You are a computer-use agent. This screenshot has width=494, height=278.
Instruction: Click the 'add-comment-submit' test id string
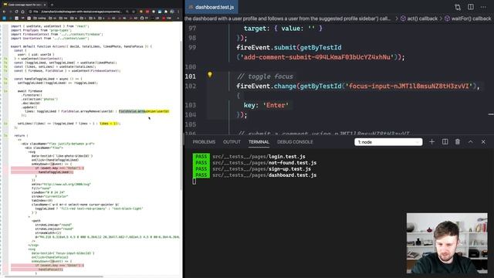point(317,57)
